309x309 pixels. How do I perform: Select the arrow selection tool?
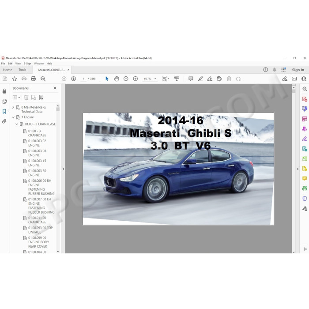pos(107,79)
